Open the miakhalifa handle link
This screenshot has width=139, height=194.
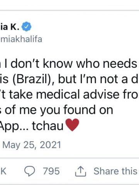(x=21, y=39)
